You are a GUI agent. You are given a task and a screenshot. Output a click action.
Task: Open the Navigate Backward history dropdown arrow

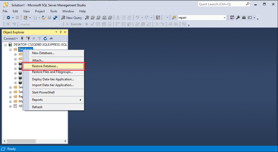[13, 18]
